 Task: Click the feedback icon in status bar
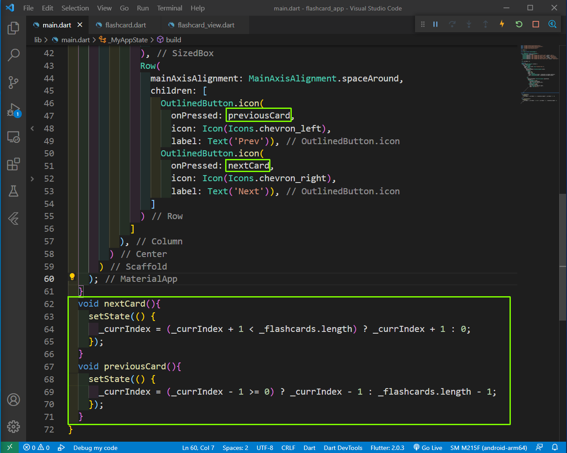(x=539, y=447)
